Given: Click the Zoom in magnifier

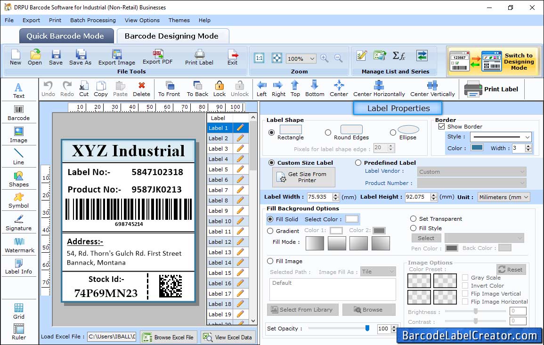Looking at the screenshot, I should [325, 58].
